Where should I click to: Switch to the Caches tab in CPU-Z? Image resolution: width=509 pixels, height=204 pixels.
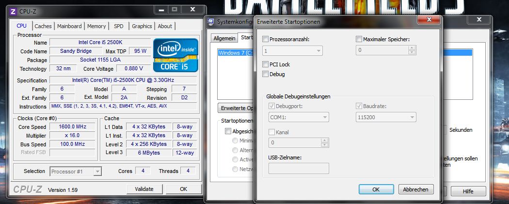43,26
